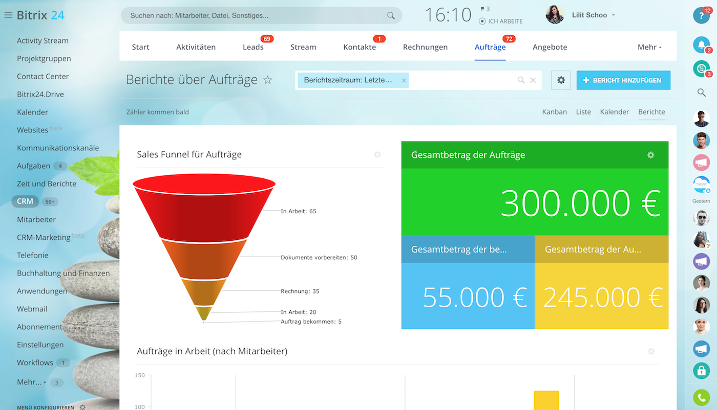Open Aufgaben in sidebar

(x=34, y=166)
